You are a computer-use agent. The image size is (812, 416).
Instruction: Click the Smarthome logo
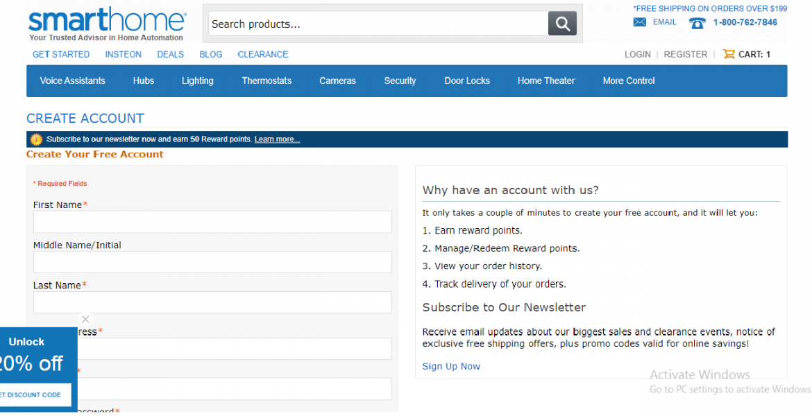click(x=107, y=24)
